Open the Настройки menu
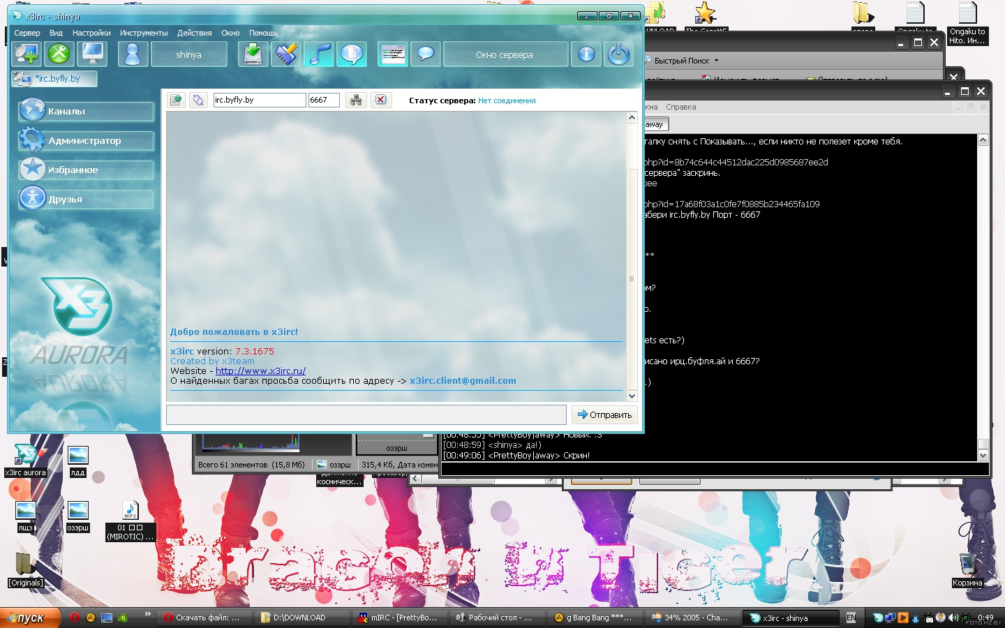 [91, 33]
